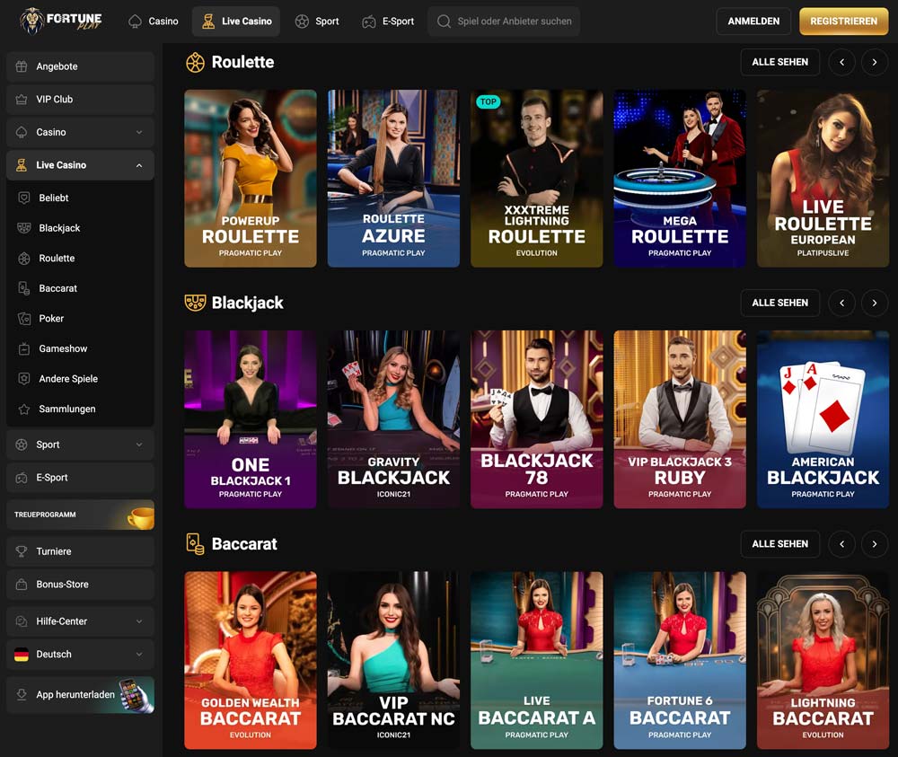Click the Beliebt shield icon
This screenshot has height=757, width=898.
pyautogui.click(x=24, y=198)
